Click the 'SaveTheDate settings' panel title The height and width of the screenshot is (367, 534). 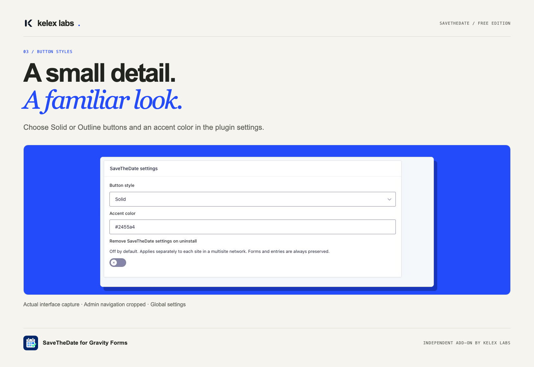tap(133, 168)
